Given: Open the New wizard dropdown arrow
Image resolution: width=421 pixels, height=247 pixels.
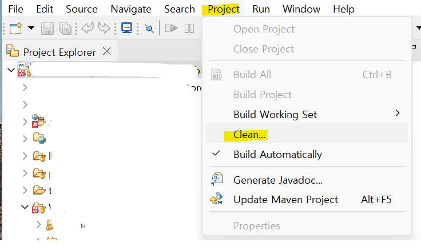Looking at the screenshot, I should [31, 28].
